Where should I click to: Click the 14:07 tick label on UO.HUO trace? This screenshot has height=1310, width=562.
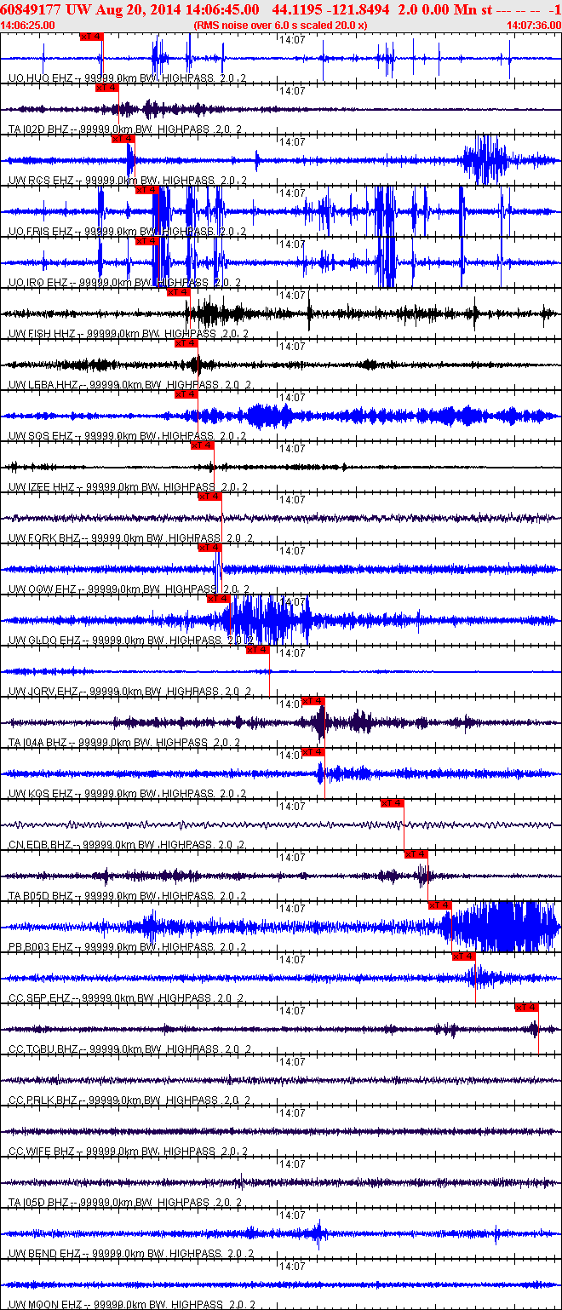[293, 39]
